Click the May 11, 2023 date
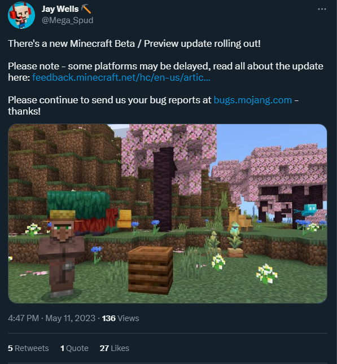This screenshot has height=364, width=337. pos(71,318)
